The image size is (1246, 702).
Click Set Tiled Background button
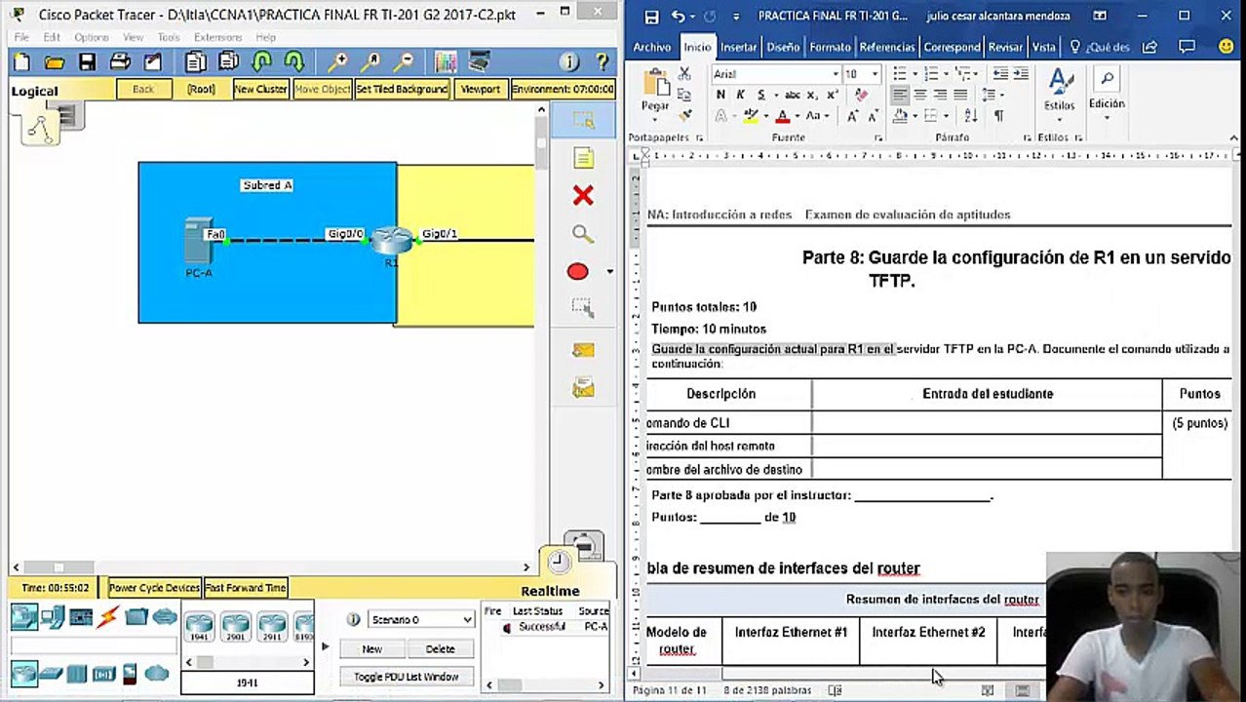[402, 89]
